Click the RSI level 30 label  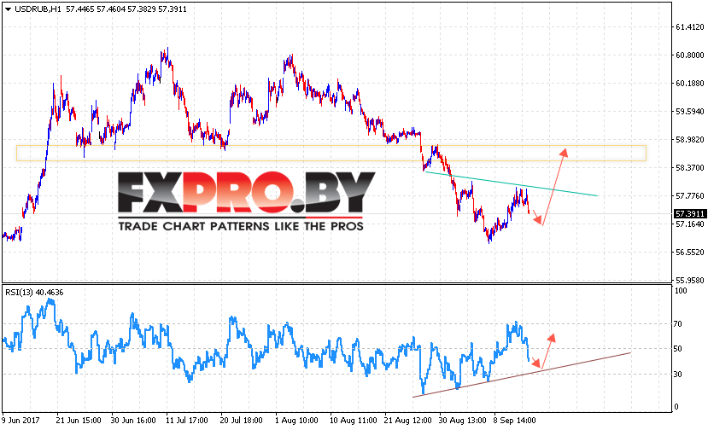(678, 374)
